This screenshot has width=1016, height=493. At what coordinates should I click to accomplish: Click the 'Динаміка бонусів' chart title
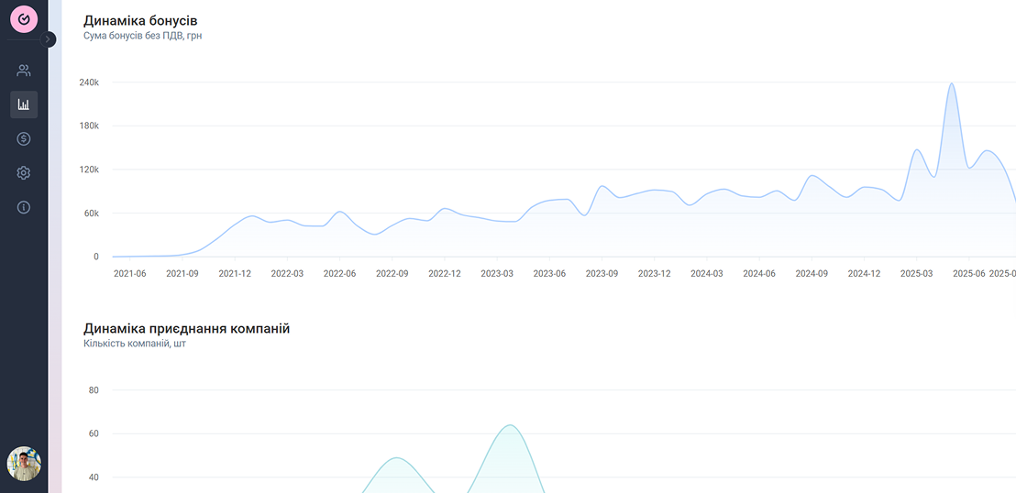coord(140,20)
